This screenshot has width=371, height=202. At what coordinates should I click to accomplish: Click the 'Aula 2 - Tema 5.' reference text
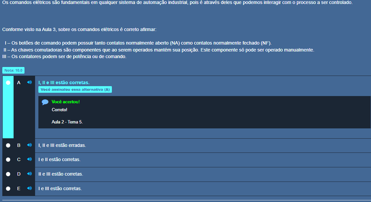coord(67,122)
